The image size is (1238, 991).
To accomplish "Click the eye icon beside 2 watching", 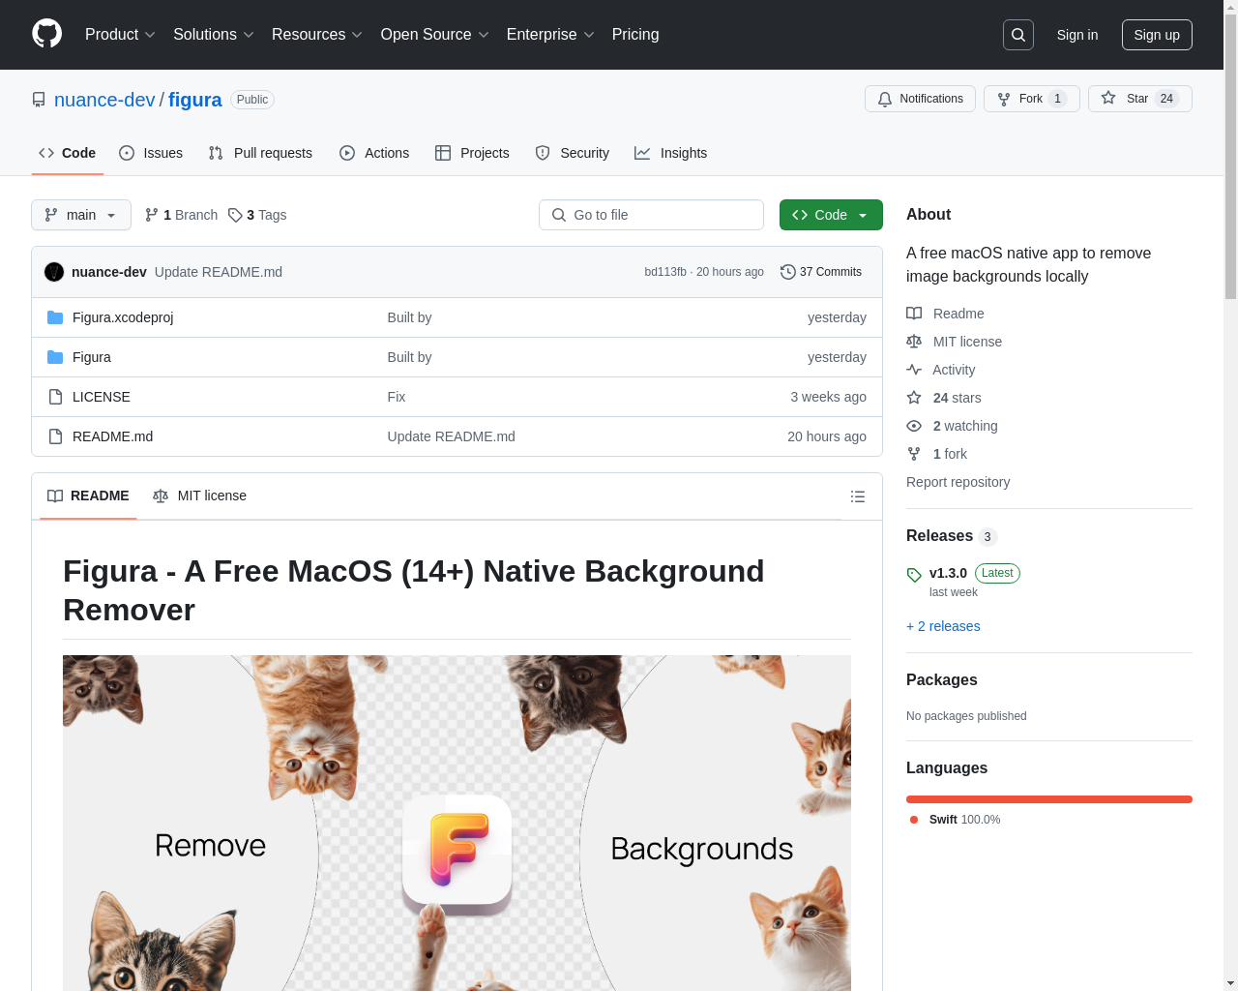I will [914, 426].
